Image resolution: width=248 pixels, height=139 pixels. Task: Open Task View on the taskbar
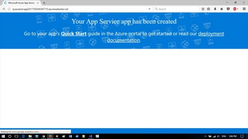point(16,136)
